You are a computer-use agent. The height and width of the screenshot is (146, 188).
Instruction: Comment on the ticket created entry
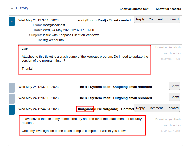pos(156,19)
